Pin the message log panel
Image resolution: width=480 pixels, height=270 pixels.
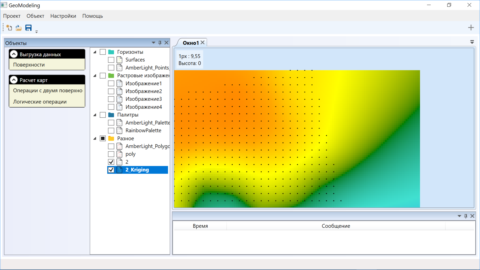466,216
